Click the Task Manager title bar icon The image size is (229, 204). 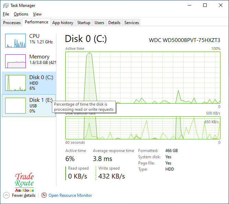6,6
